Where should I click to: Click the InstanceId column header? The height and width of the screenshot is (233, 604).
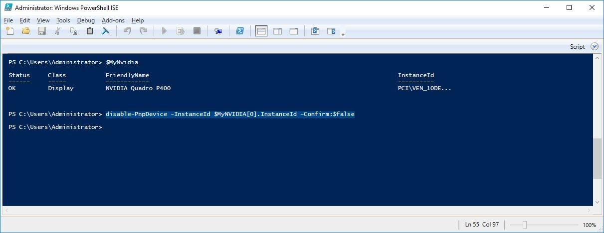point(416,75)
